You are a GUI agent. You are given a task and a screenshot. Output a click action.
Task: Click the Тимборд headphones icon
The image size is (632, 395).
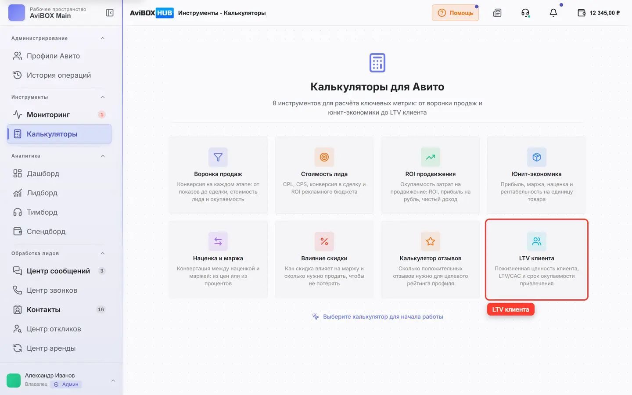click(18, 212)
